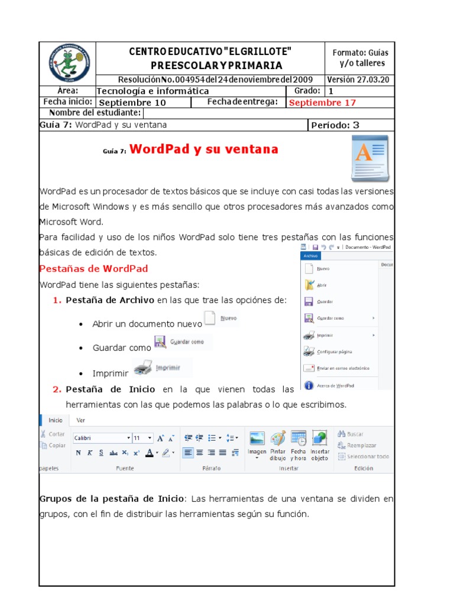
Task: Click the line spacing icon
Action: click(230, 438)
